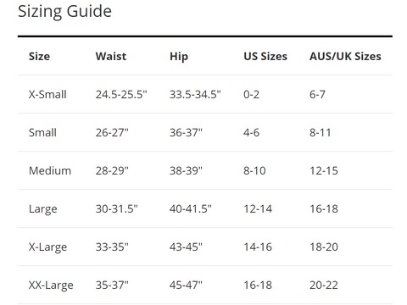407x305 pixels.
Task: Select the 16-18 AUS/UK size cell
Action: click(x=324, y=208)
